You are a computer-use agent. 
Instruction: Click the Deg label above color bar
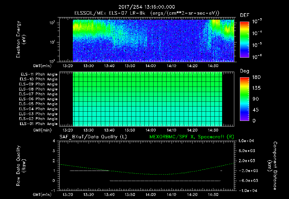244,71
